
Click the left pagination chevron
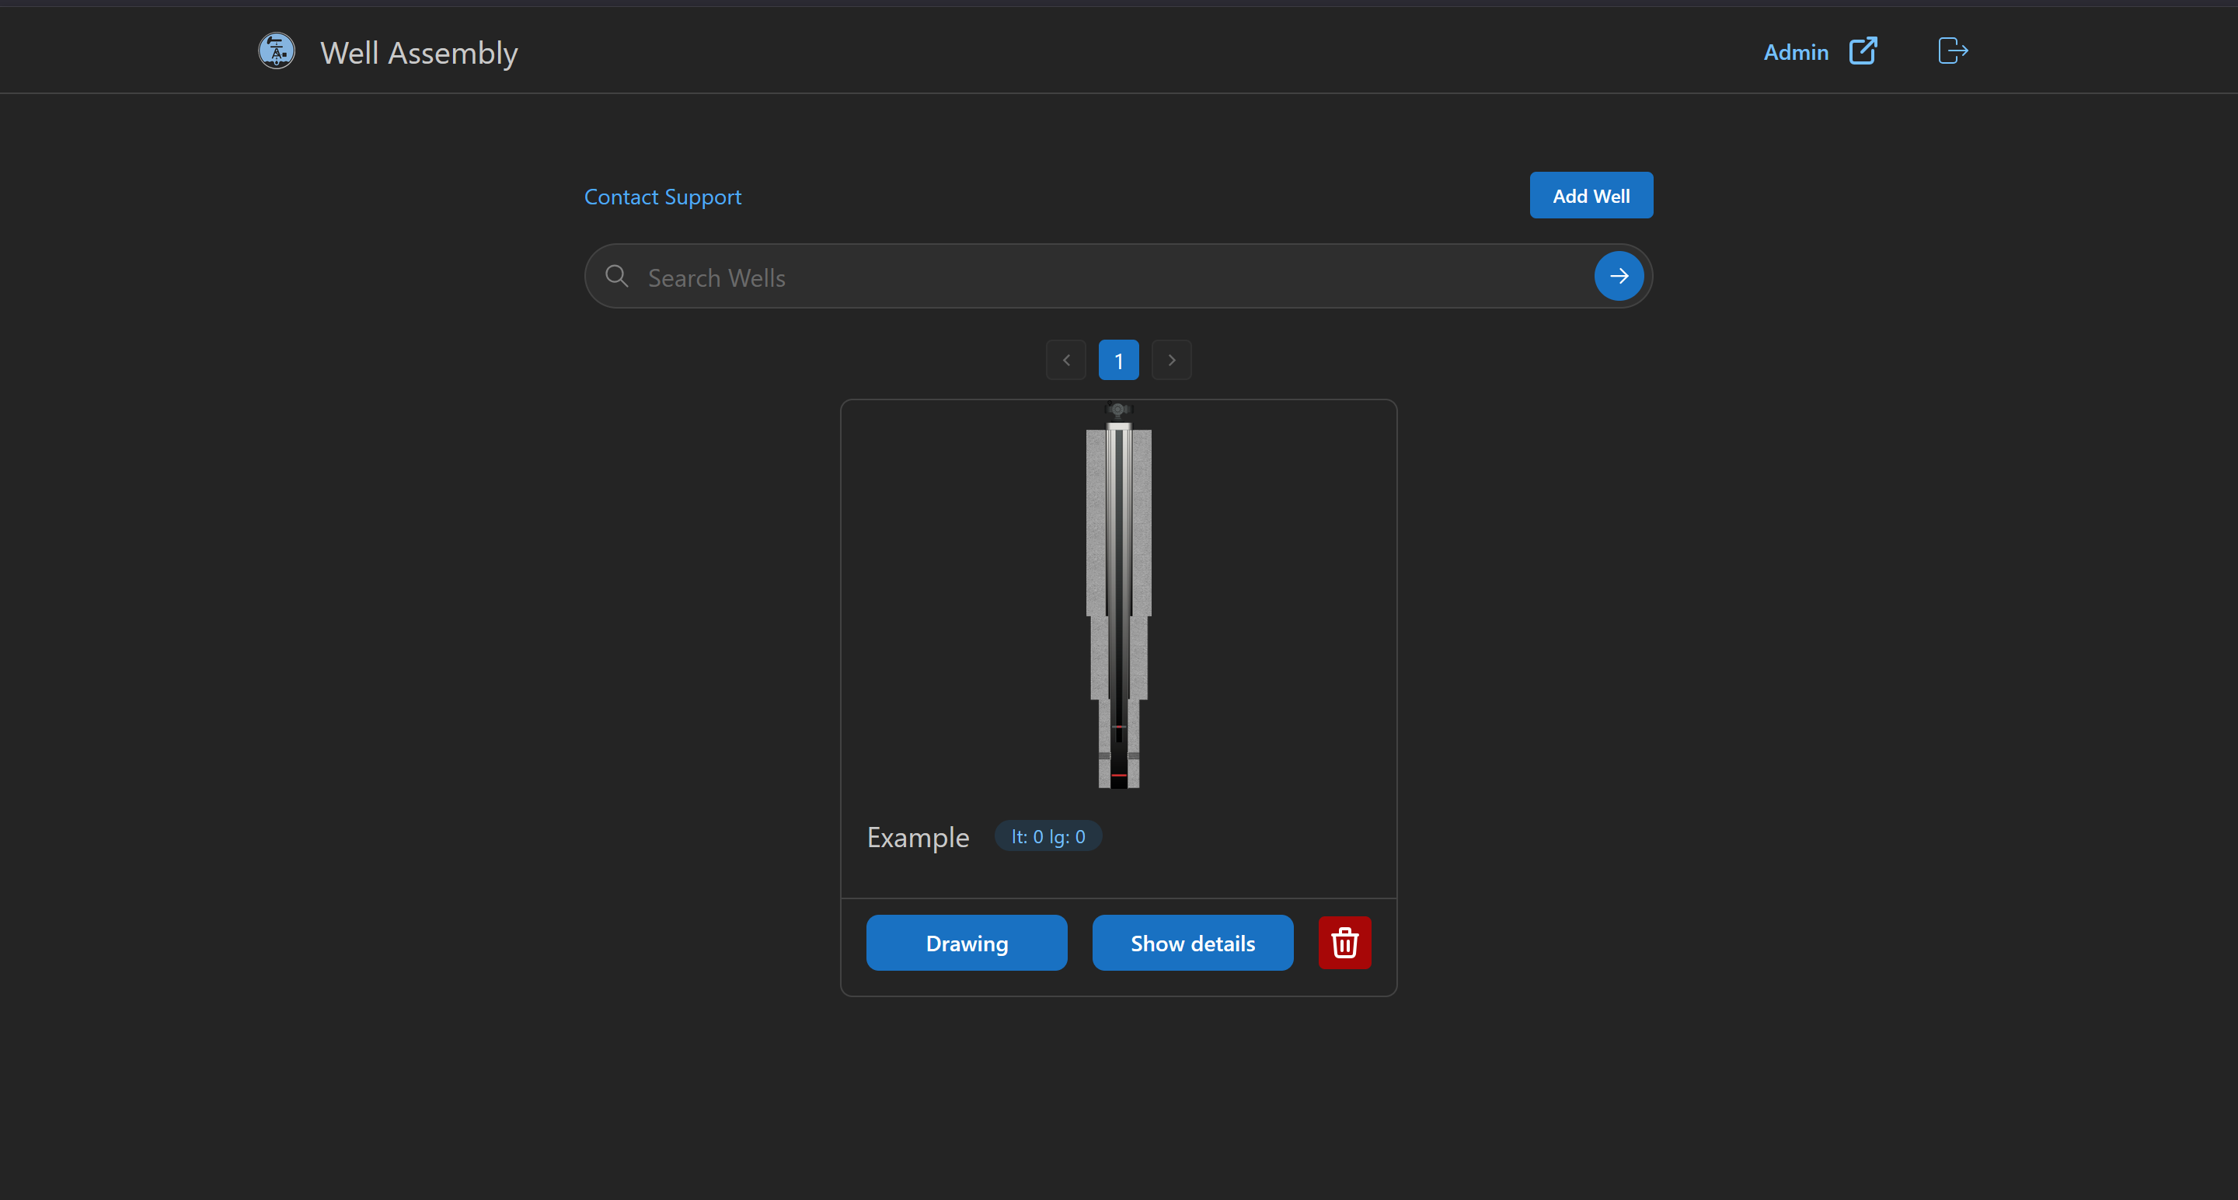[x=1065, y=360]
